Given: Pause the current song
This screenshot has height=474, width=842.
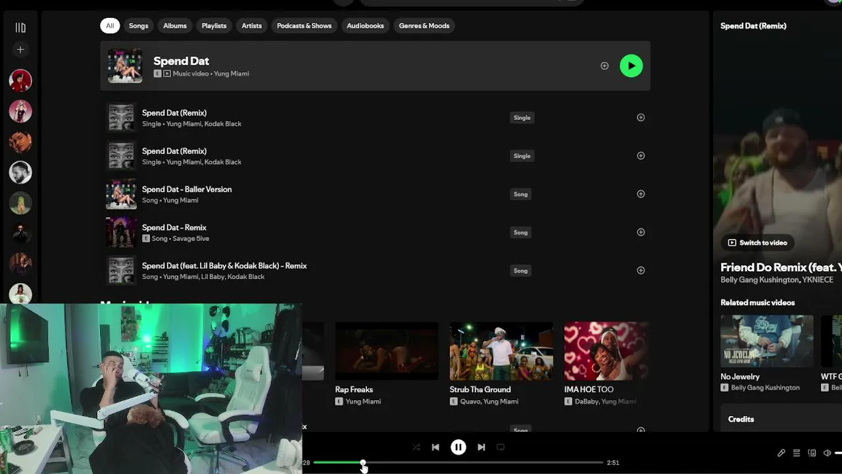Looking at the screenshot, I should 458,447.
